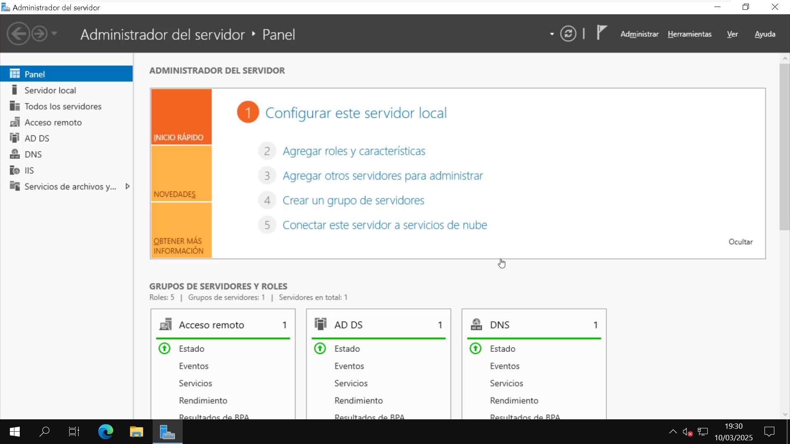
Task: Select the DNS icon in sidebar
Action: [15, 154]
